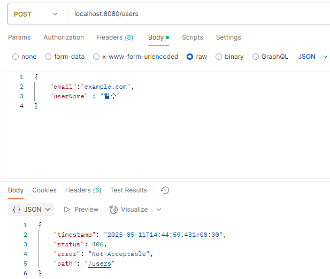Click the "error" key in response
330x279 pixels.
pos(67,254)
